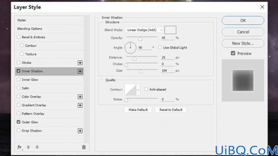Enable the Drop Shadow checkbox

[19, 130]
